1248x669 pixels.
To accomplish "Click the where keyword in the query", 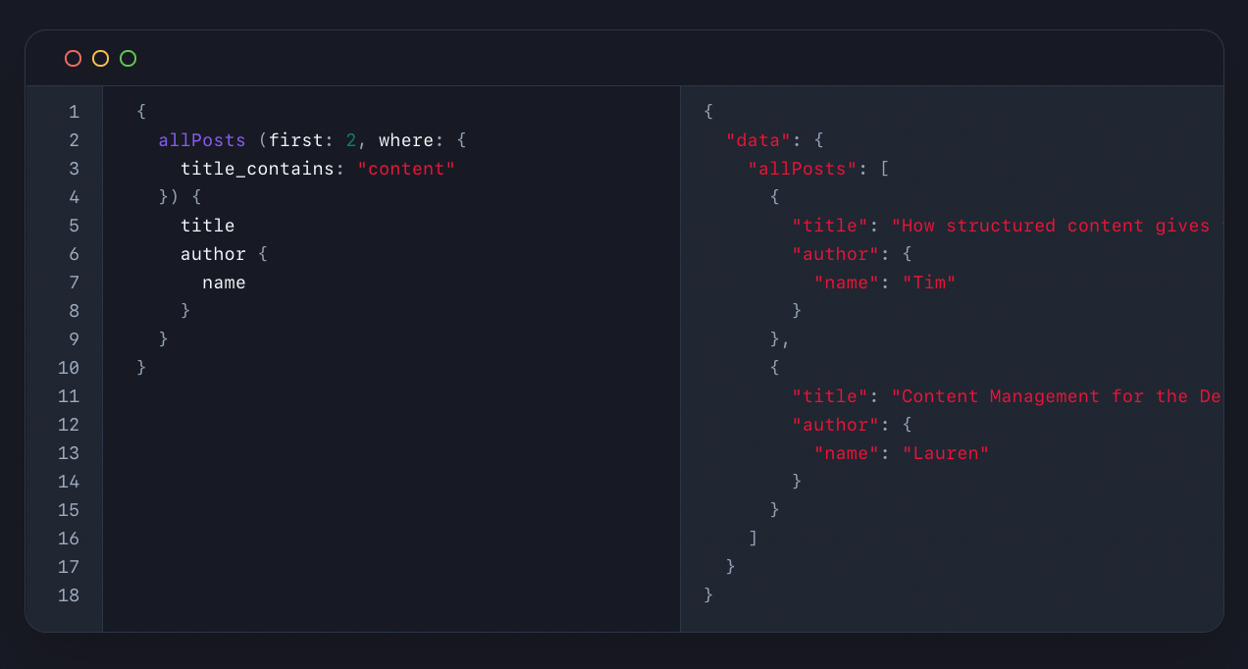I will click(405, 140).
